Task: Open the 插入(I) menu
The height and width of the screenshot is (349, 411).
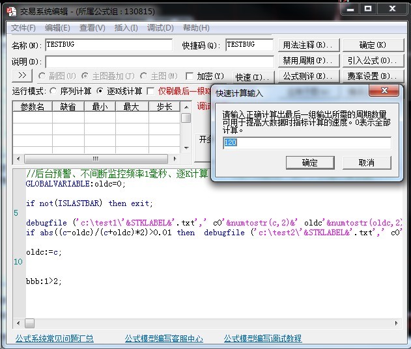Action: tap(126, 28)
